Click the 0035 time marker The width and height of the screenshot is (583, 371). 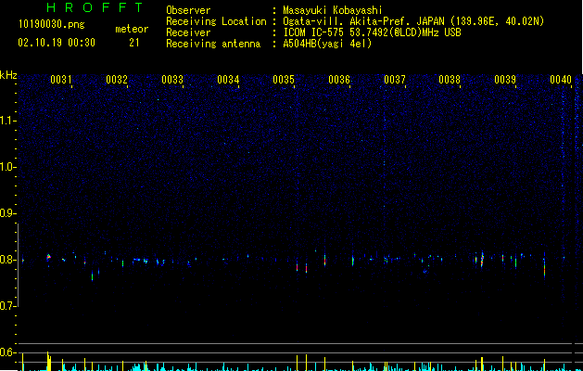click(x=284, y=80)
